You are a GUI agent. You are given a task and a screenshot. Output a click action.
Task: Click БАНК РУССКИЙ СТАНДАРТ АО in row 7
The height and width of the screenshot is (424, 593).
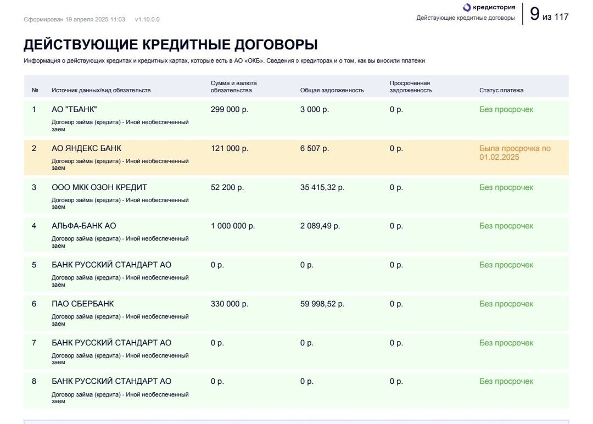(x=111, y=343)
